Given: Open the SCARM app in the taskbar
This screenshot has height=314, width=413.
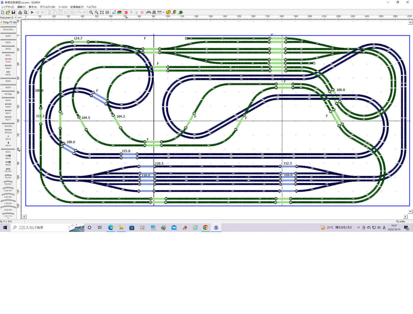Looking at the screenshot, I should (x=216, y=227).
